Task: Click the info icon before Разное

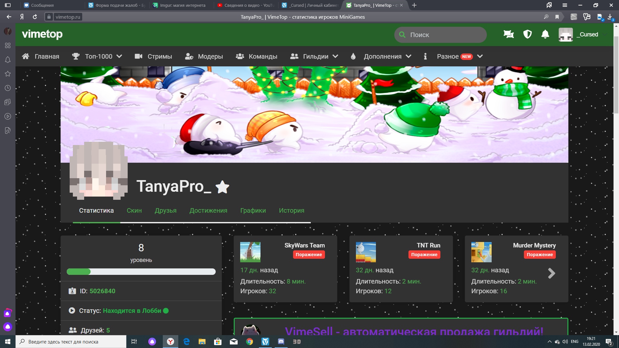Action: point(425,56)
